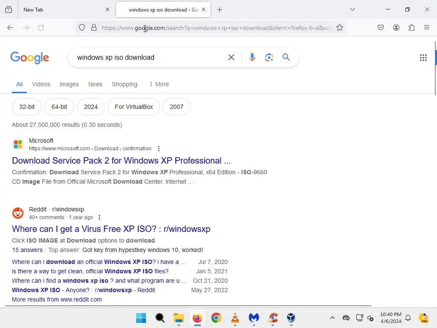Select the 2007 filter chip
Viewport: 437px width, 328px height.
pos(176,107)
